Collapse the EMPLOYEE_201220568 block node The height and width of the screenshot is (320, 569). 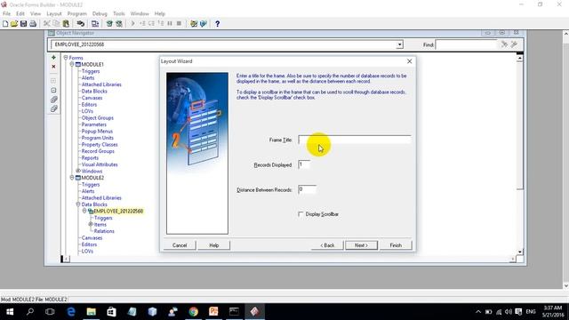point(84,211)
